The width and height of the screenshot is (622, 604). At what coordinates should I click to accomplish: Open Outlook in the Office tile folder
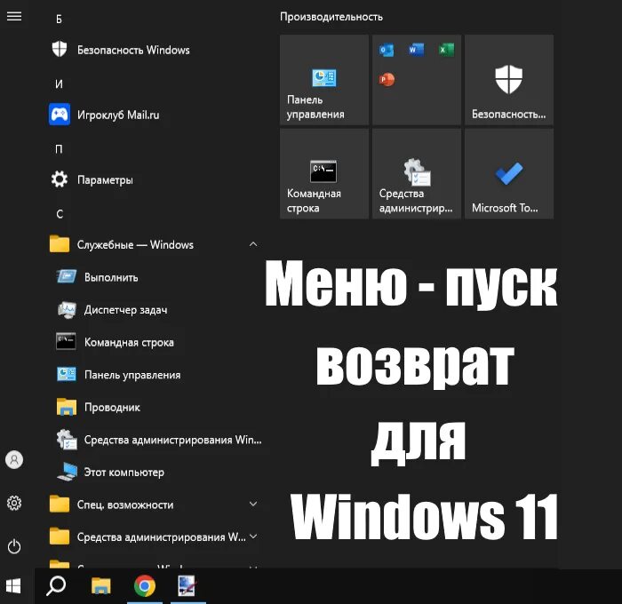tap(387, 50)
